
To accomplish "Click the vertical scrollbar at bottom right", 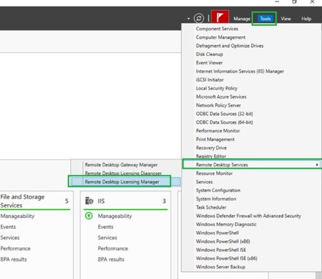I will pyautogui.click(x=319, y=276).
